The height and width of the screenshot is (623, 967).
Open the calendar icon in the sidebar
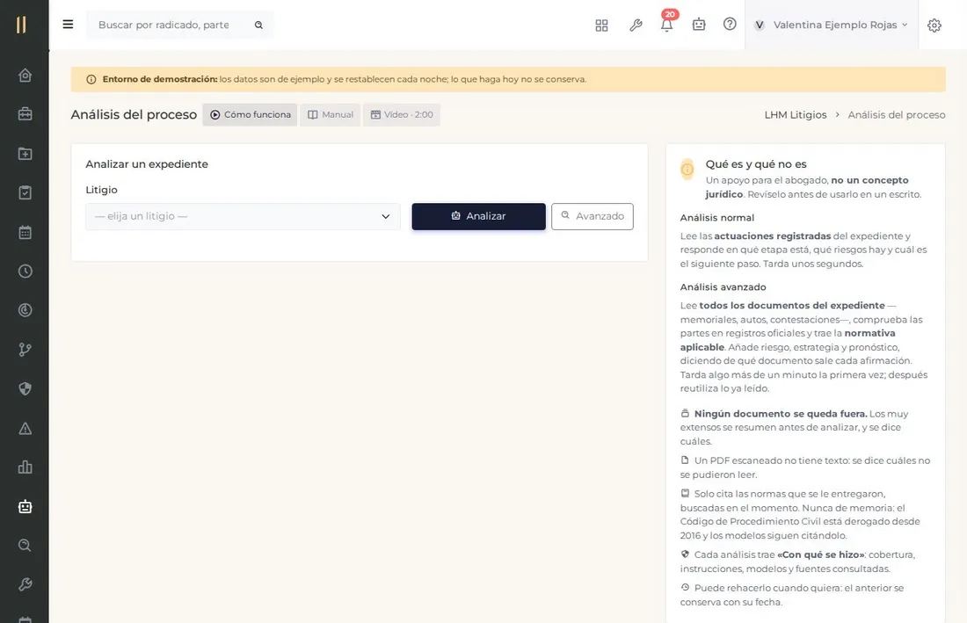pyautogui.click(x=25, y=232)
